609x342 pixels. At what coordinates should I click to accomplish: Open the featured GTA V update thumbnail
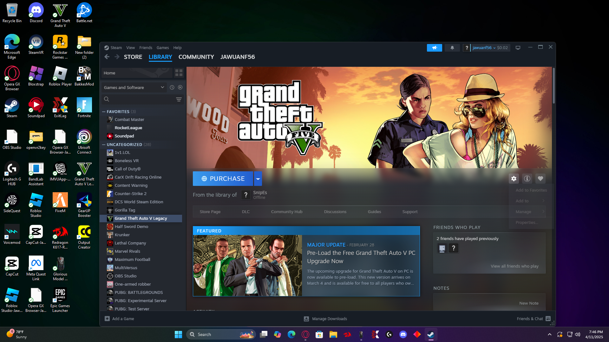247,266
